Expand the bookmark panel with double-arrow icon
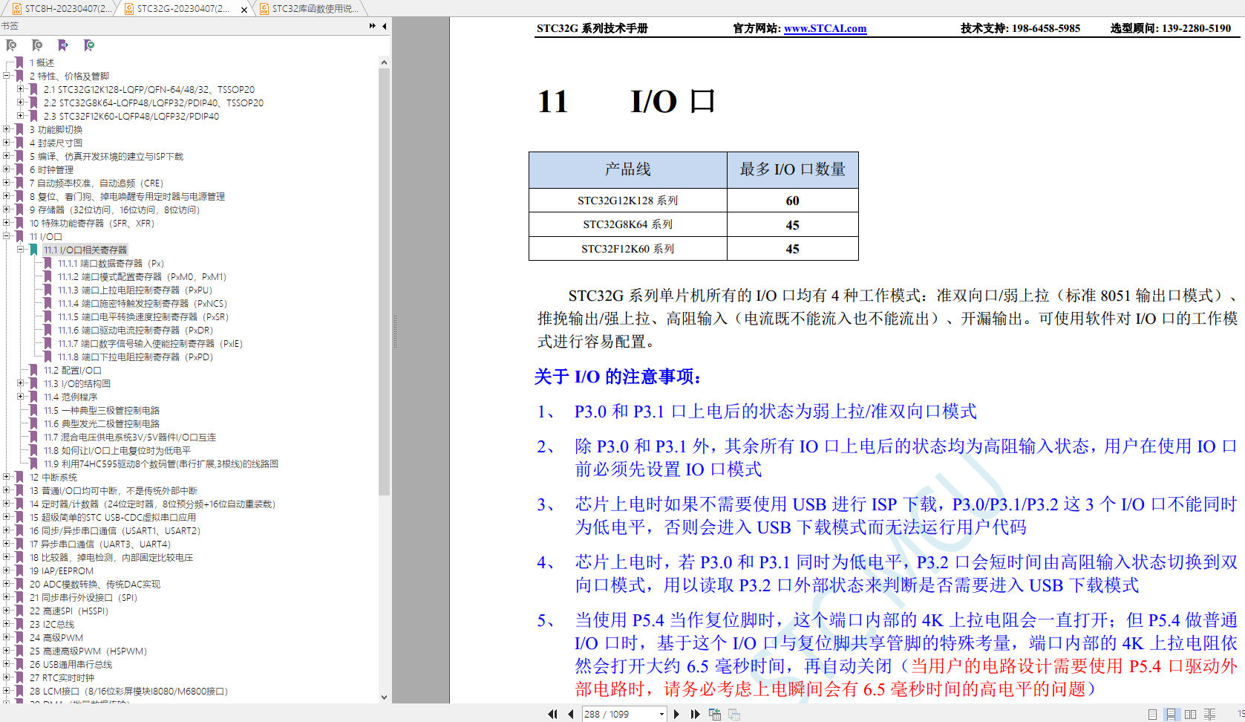The image size is (1245, 722). 373,26
